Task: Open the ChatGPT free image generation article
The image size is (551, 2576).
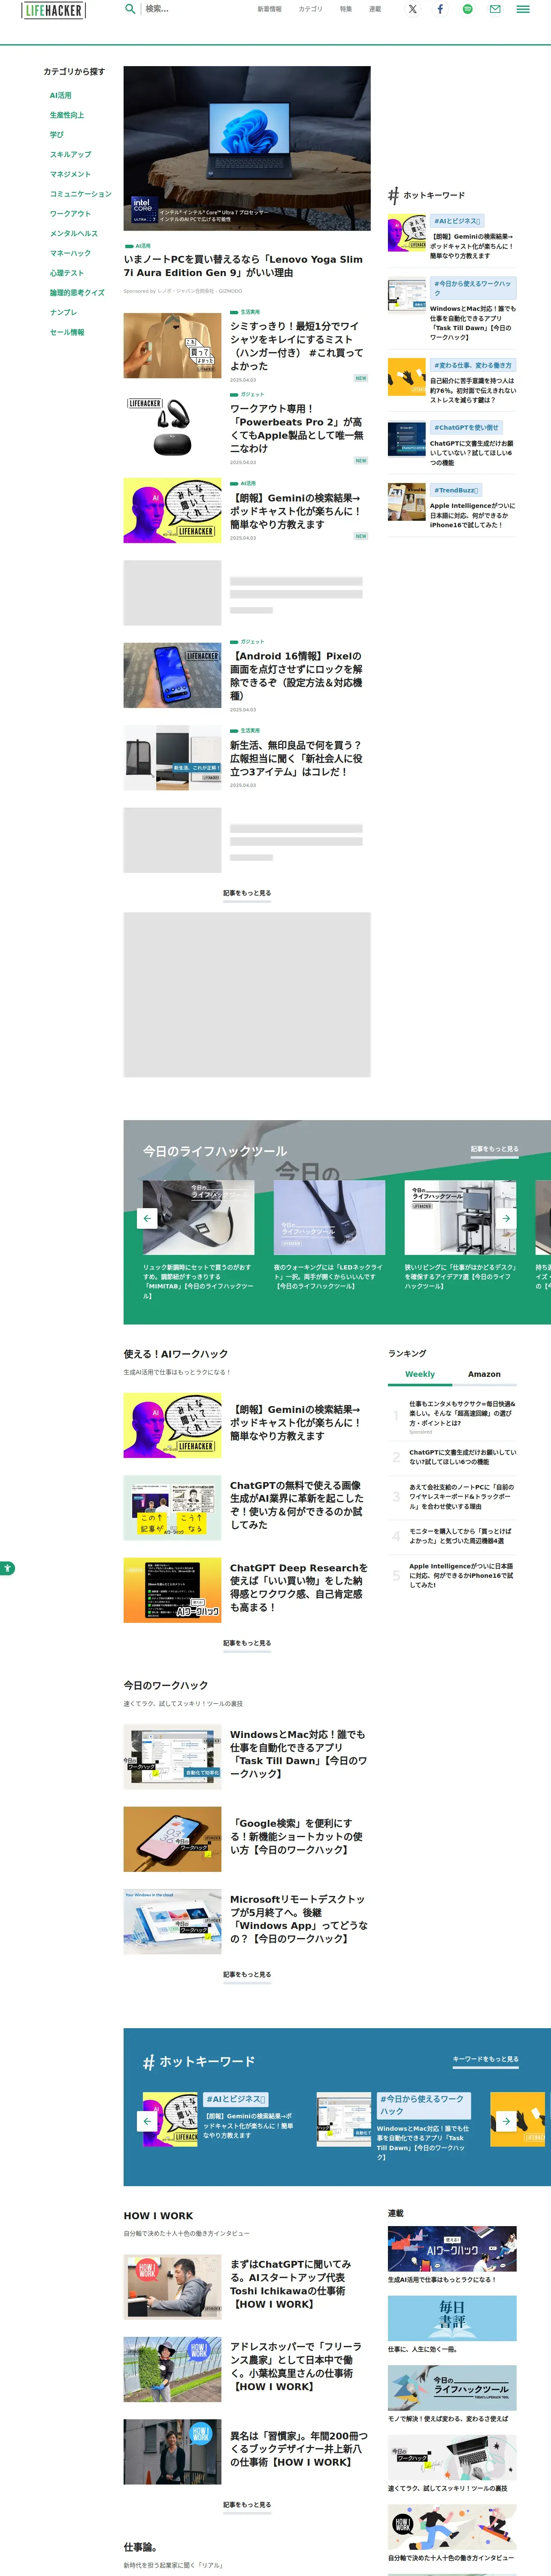Action: (x=297, y=1505)
